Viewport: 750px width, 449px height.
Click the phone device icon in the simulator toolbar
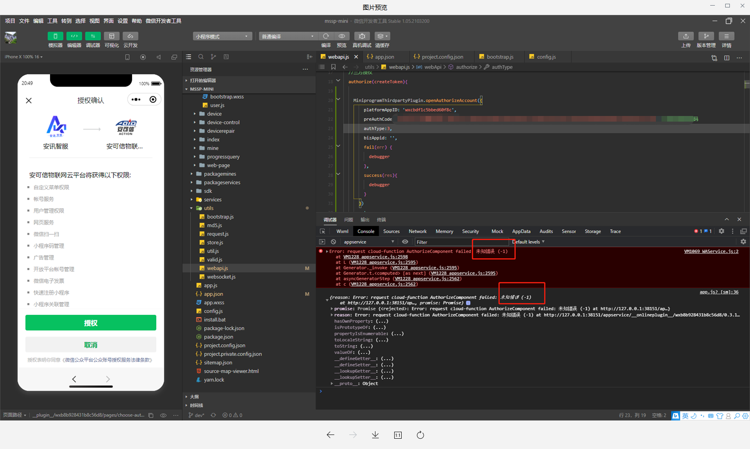(x=127, y=57)
